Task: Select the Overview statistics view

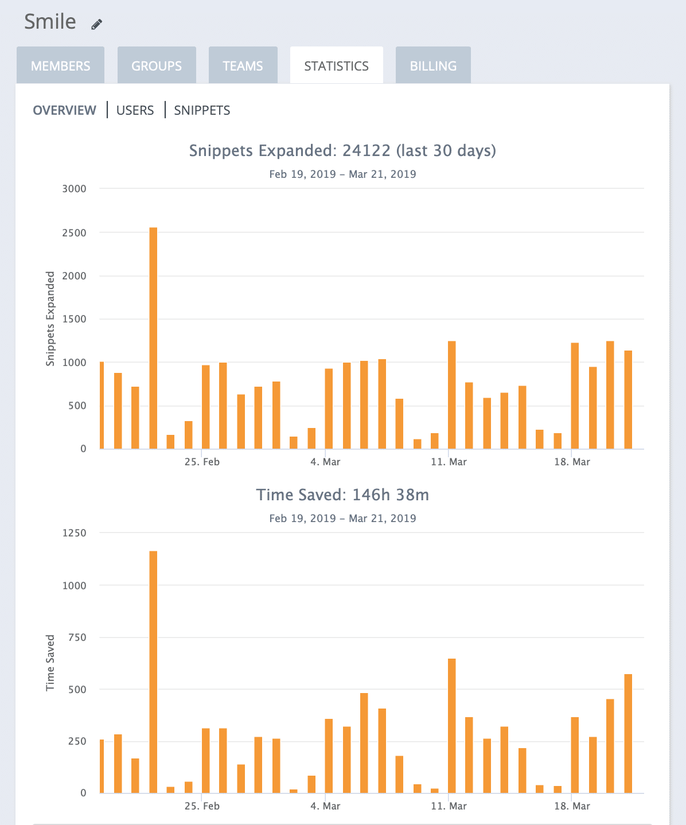Action: (x=64, y=110)
